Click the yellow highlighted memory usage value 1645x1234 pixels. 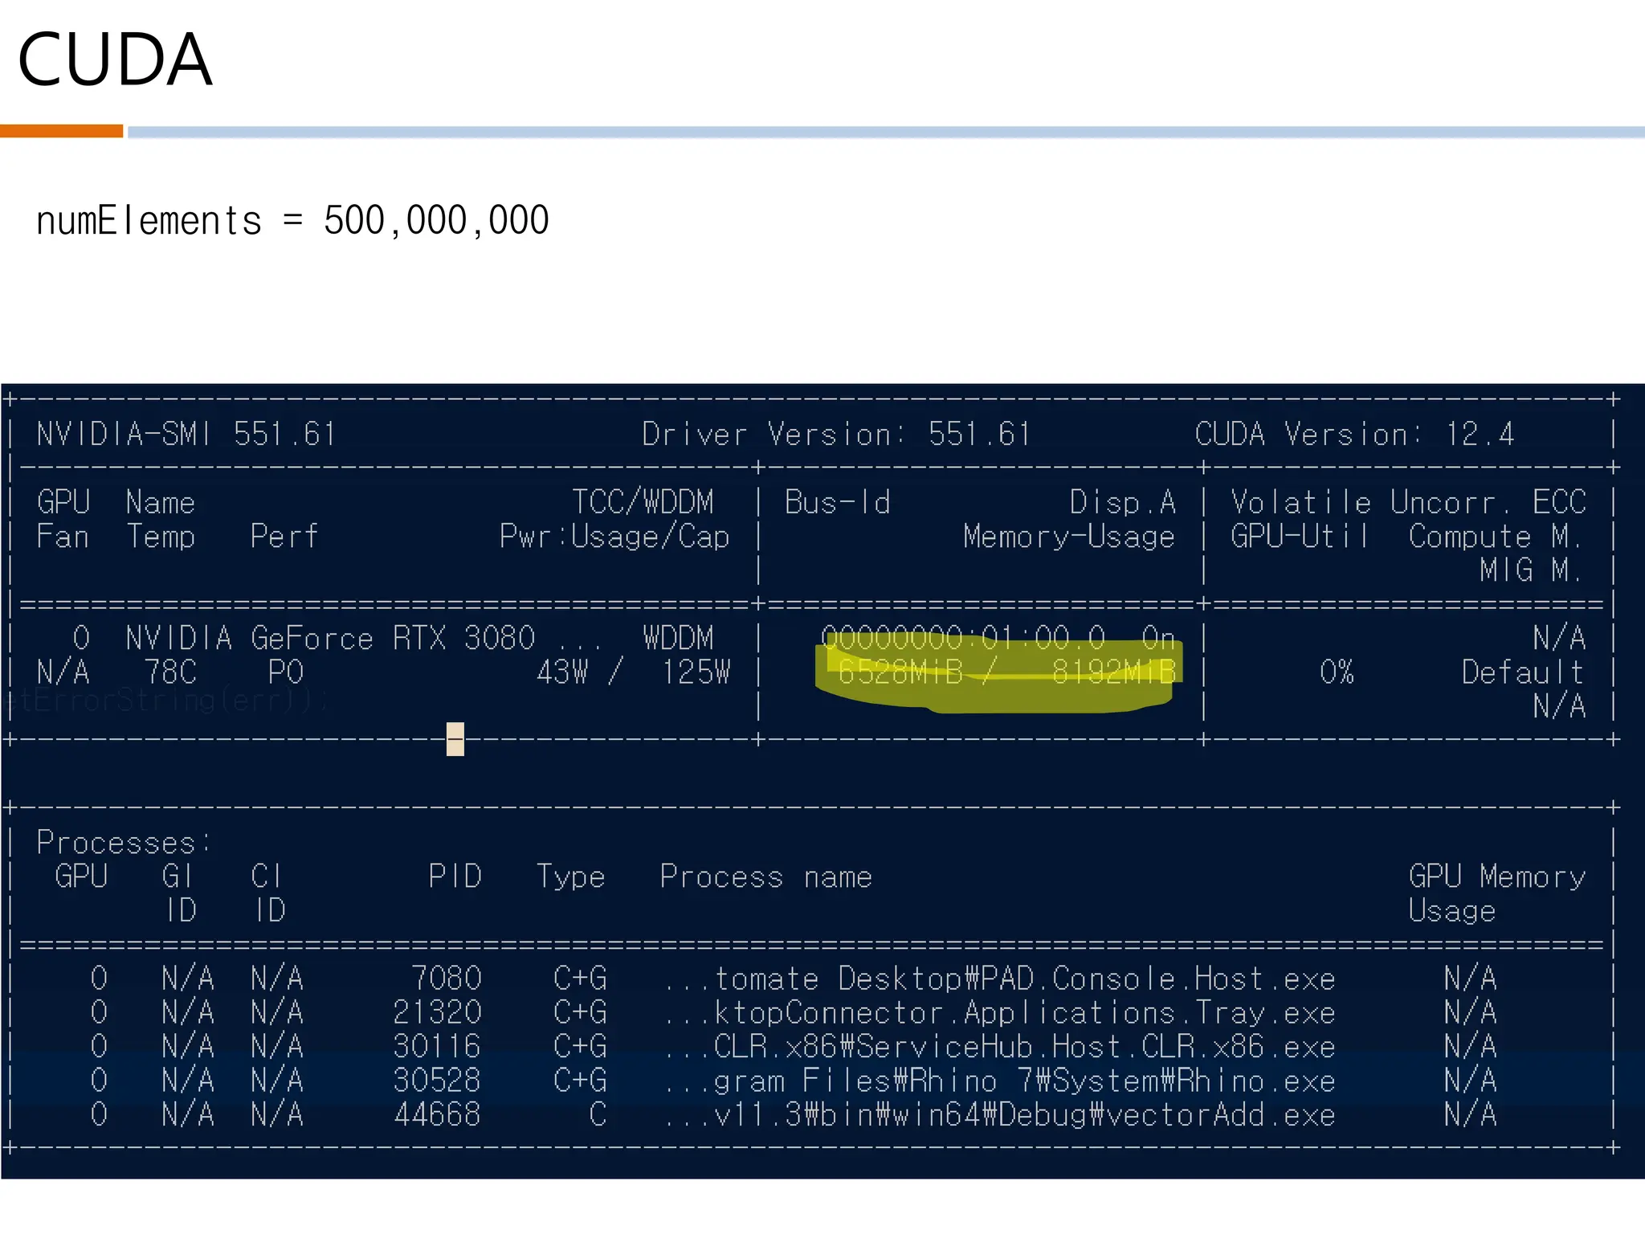[1006, 672]
